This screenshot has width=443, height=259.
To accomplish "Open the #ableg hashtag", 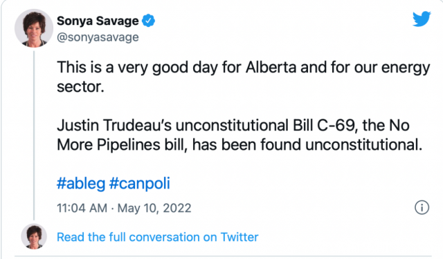I will (x=81, y=184).
